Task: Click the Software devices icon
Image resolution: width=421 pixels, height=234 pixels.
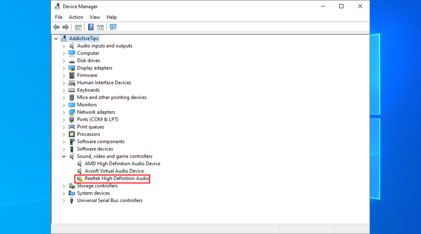Action: pyautogui.click(x=72, y=149)
